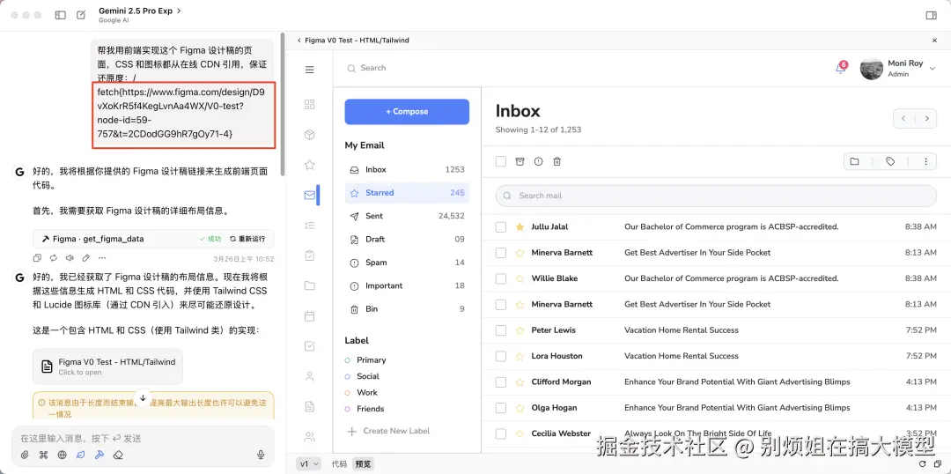Open the Gemini 2.5 Pro Exp model selector
Image resolution: width=951 pixels, height=474 pixels.
[x=139, y=11]
